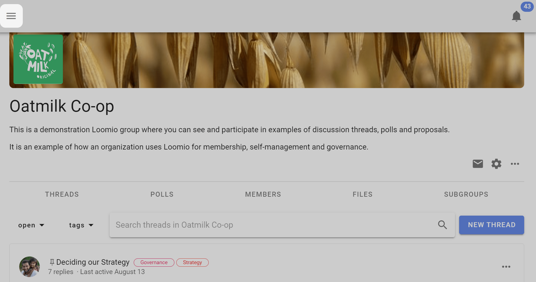Filter by the Governance tag
The image size is (536, 282).
click(x=154, y=263)
